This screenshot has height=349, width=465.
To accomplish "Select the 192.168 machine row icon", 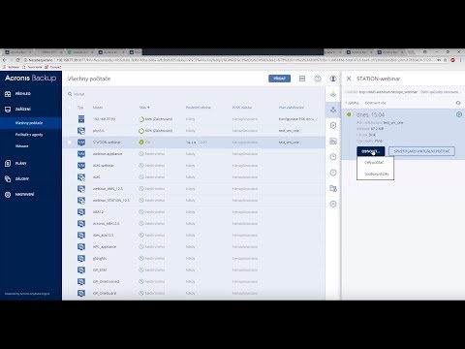I will pos(81,119).
